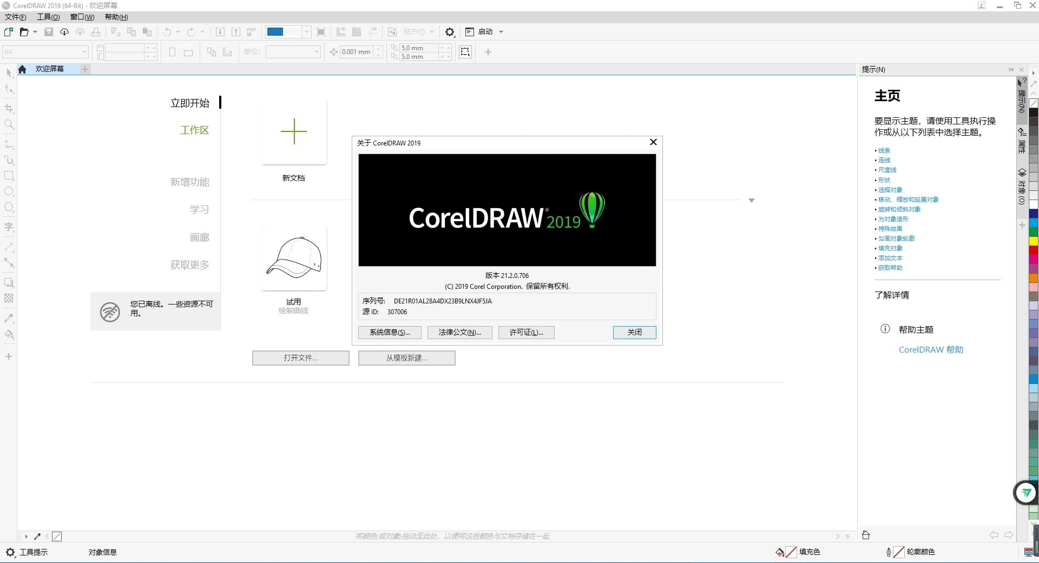Click 关闭 button in About dialog
1039x563 pixels.
pos(635,333)
